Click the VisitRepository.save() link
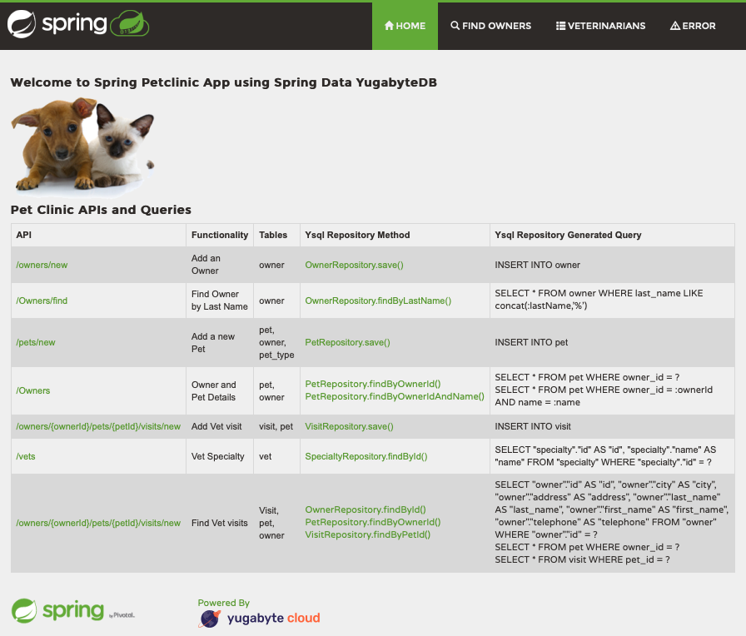 pos(350,426)
